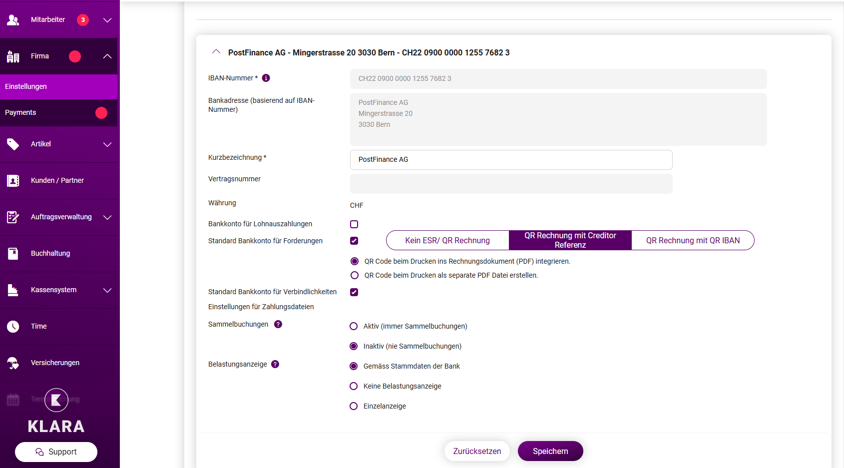The image size is (844, 468).
Task: Collapse the Firma menu chevron
Action: pos(107,56)
